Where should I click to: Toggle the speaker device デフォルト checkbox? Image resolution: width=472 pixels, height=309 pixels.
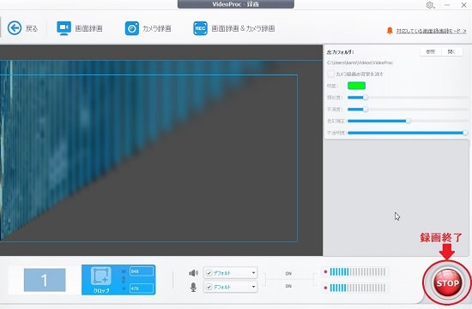209,273
